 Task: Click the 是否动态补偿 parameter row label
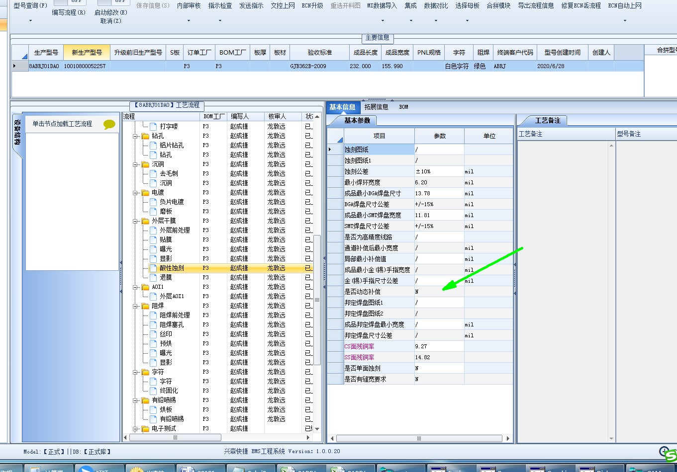coord(362,292)
